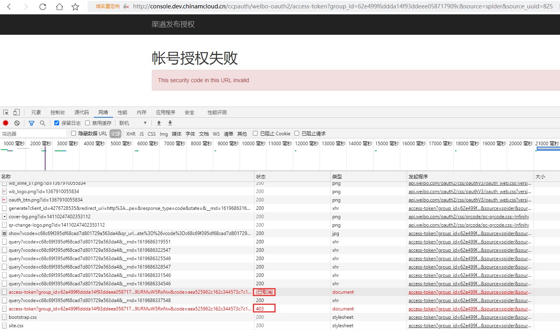Reload the page in browser toolbar

click(43, 7)
